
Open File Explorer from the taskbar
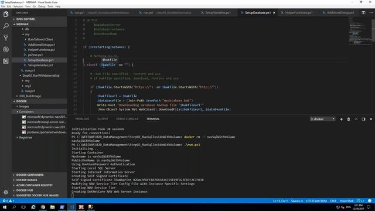click(52, 207)
